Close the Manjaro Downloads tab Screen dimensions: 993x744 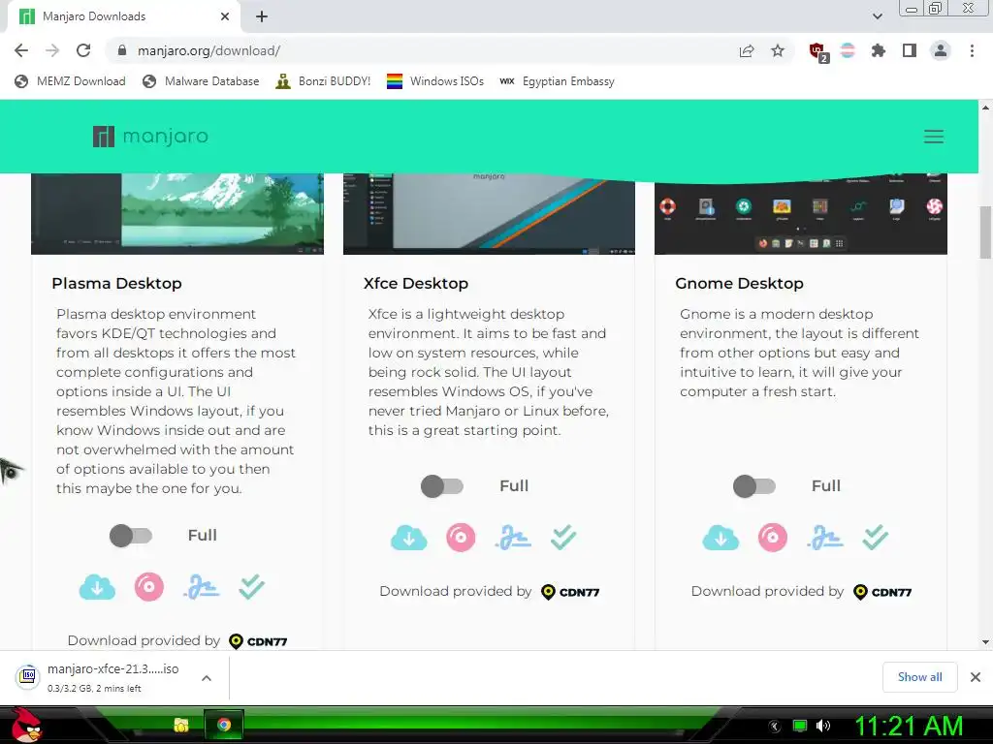(x=225, y=16)
